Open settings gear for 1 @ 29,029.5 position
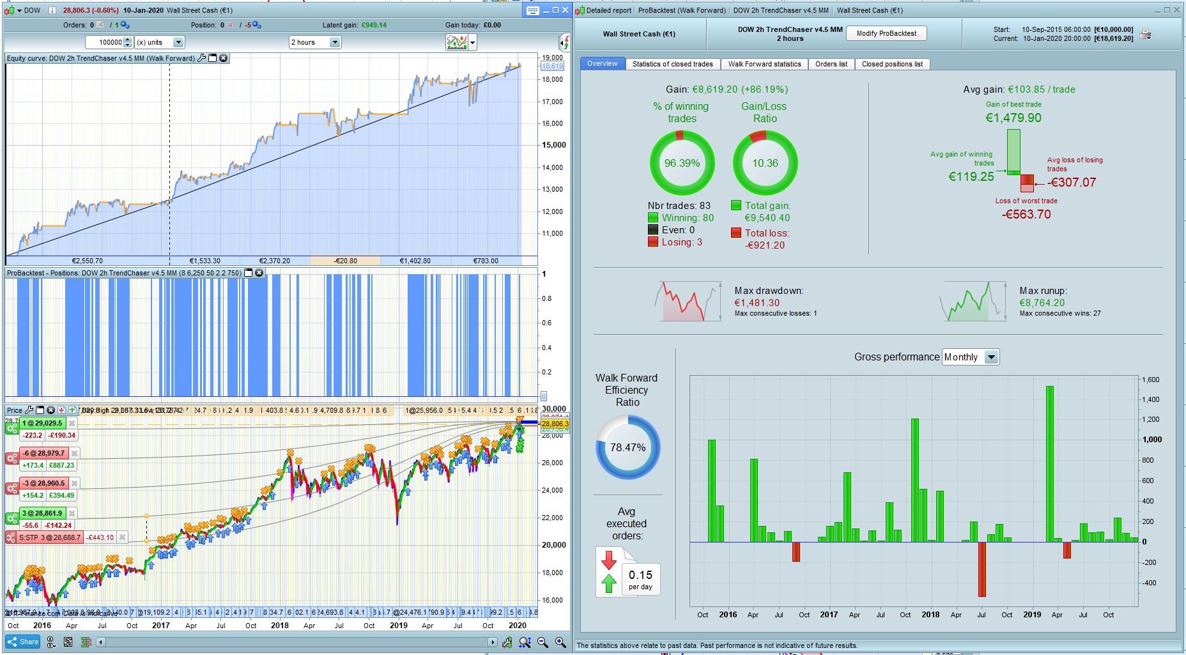1186x655 pixels. point(12,429)
